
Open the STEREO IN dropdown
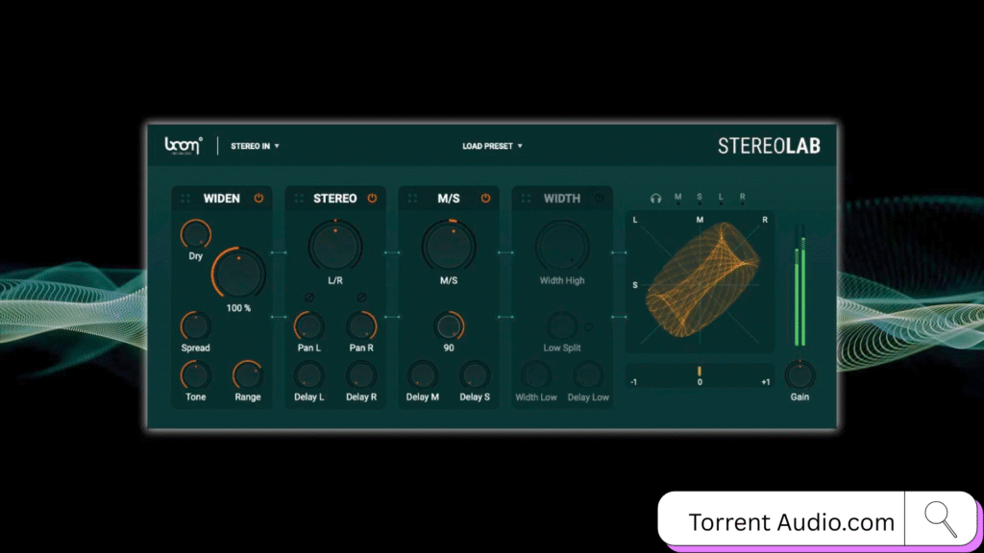click(x=255, y=147)
